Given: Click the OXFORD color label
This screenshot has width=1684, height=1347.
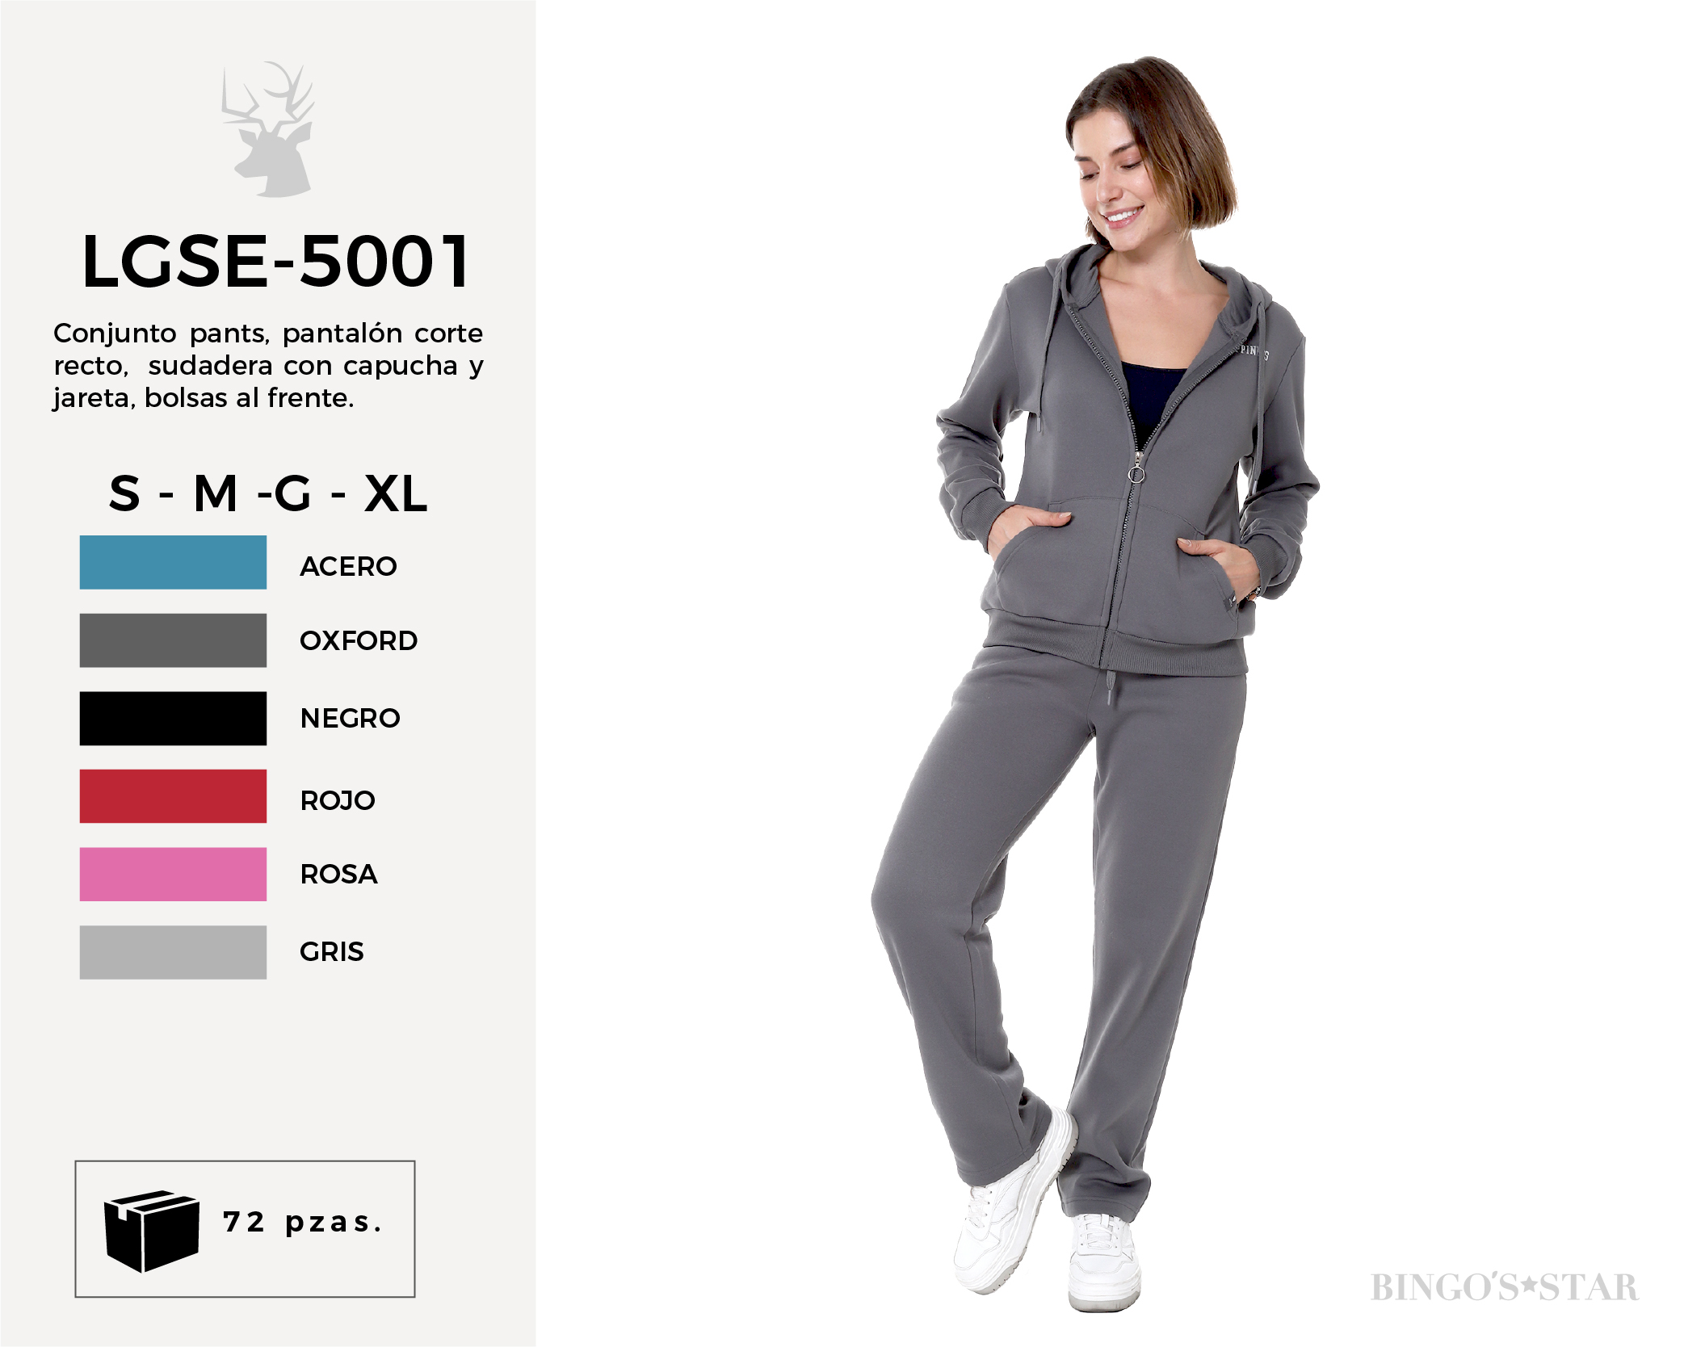Looking at the screenshot, I should [359, 640].
